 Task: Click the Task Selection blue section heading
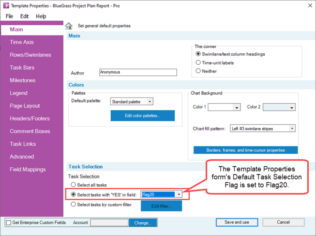pos(86,167)
